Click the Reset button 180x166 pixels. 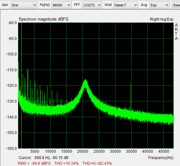[x=176, y=5]
